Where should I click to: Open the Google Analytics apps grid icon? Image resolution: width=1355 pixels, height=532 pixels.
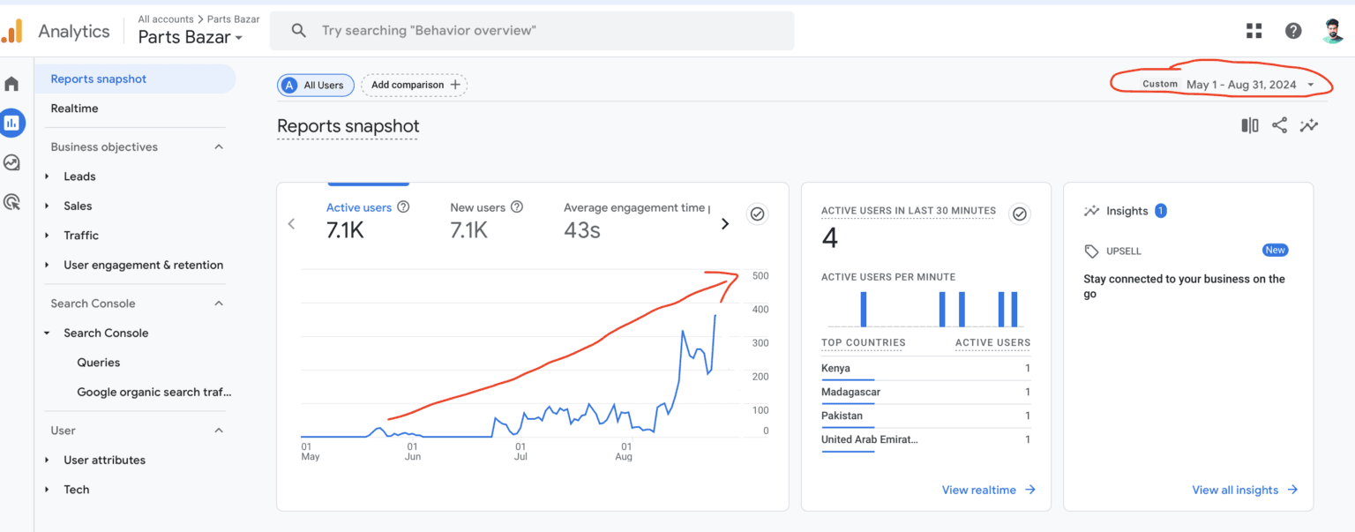click(x=1254, y=30)
